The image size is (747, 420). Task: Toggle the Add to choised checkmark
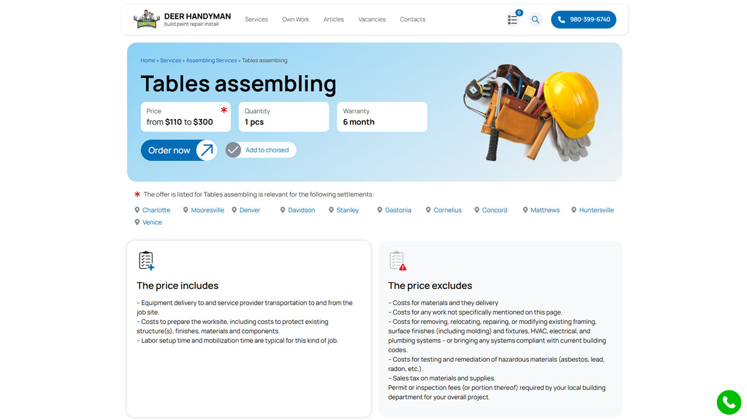pos(233,150)
